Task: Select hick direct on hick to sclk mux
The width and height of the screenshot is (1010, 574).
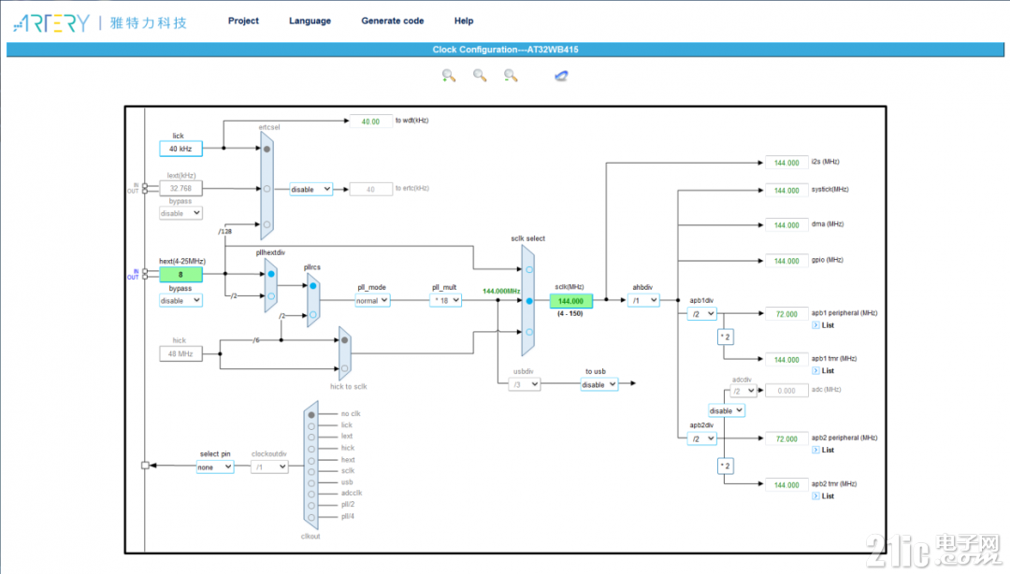Action: [x=344, y=368]
